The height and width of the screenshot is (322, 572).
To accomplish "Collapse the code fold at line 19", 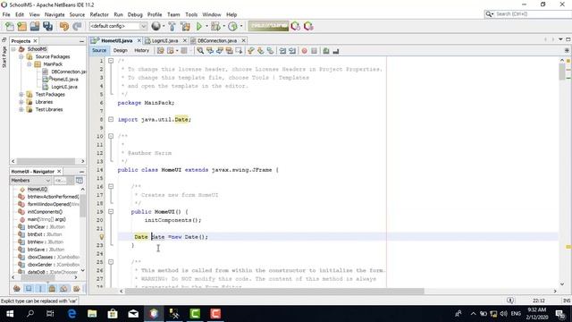I will [x=111, y=212].
